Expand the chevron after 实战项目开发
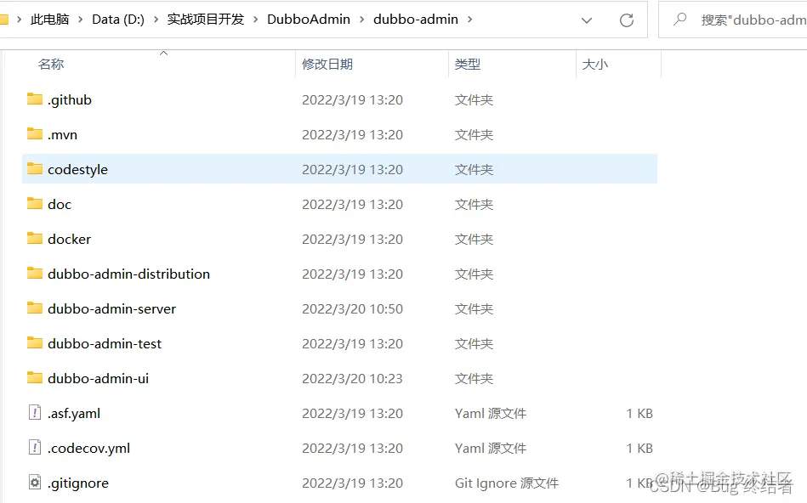This screenshot has width=807, height=503. [x=255, y=20]
